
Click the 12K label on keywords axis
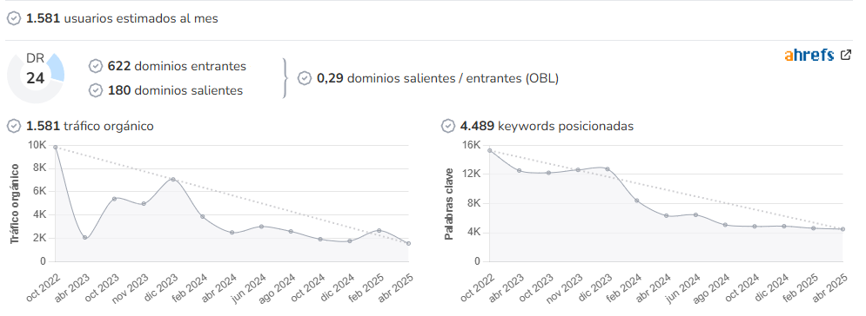(x=471, y=174)
